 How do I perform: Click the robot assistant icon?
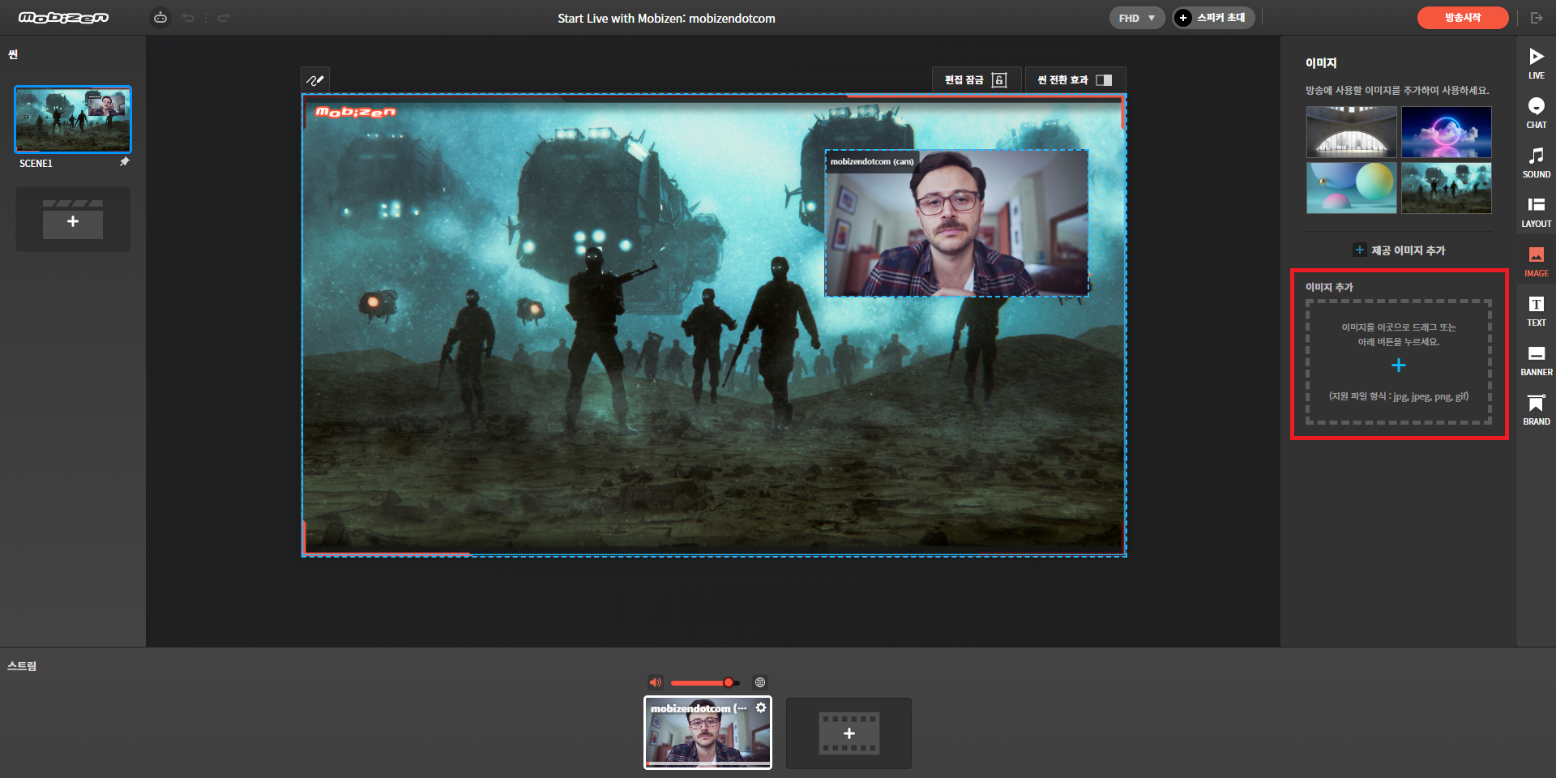tap(160, 18)
